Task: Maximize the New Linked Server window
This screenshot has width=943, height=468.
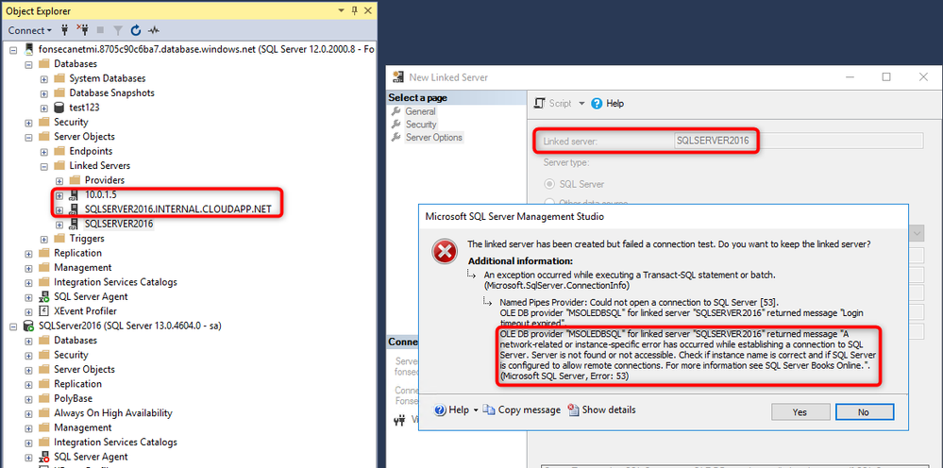Action: pyautogui.click(x=885, y=76)
